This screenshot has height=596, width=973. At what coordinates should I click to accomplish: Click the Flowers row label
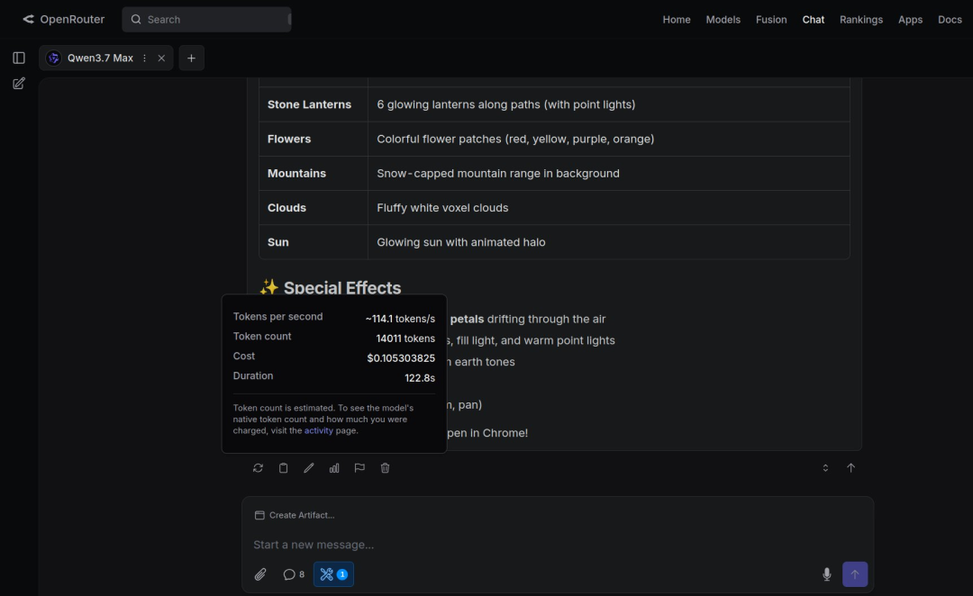pos(289,139)
